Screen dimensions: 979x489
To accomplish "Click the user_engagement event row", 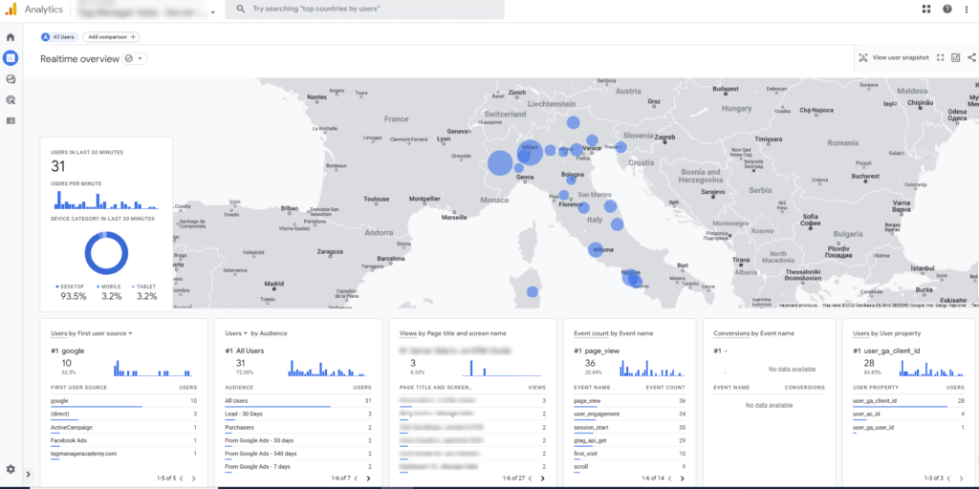I will click(629, 415).
